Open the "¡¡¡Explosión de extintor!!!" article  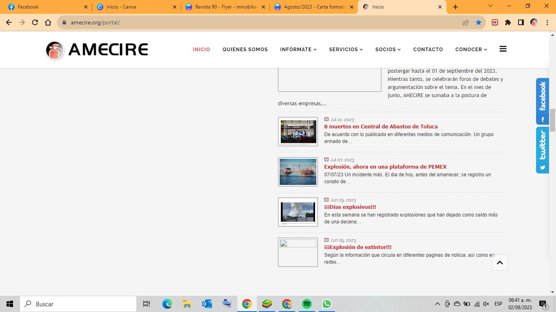click(358, 247)
